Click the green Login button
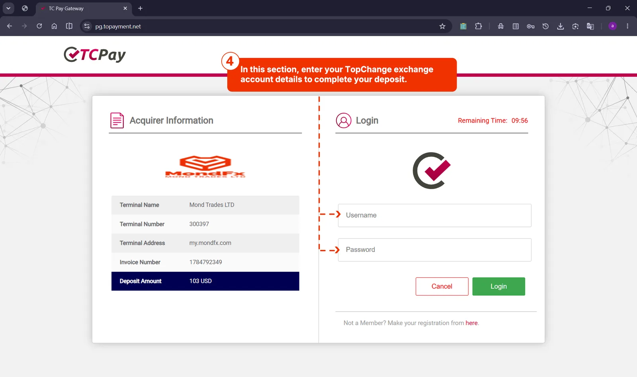Screen dimensions: 637x377 (x=498, y=286)
